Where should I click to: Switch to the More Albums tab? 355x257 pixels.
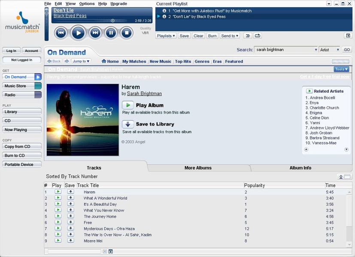click(198, 168)
